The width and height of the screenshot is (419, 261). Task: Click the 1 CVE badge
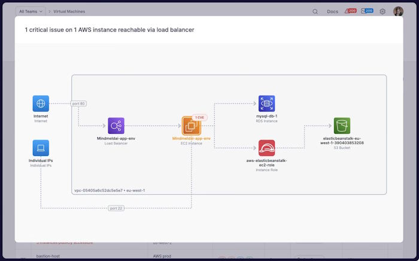[x=199, y=118]
